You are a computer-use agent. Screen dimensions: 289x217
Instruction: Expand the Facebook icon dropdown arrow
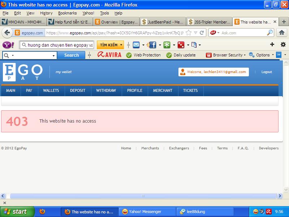point(160,45)
